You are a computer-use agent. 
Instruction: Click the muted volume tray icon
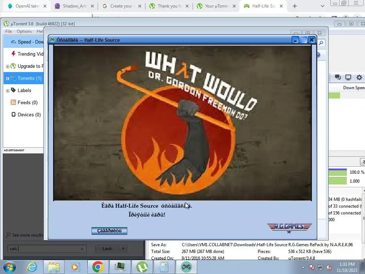[329, 267]
